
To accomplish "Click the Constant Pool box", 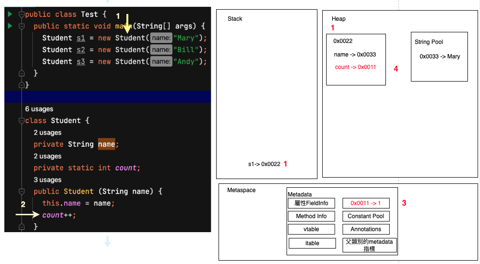I will pos(366,216).
